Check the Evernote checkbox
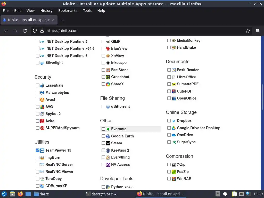 point(103,129)
